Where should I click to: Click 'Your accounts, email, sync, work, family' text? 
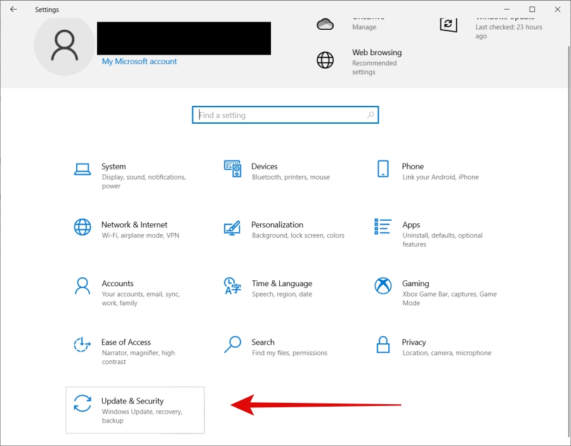coord(141,298)
